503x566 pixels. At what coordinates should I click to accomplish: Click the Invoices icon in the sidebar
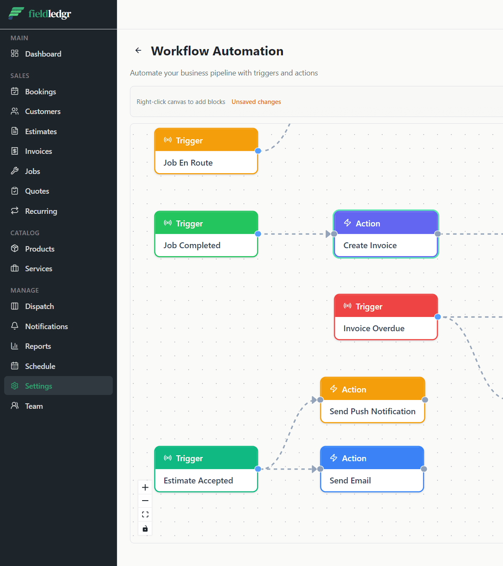pos(15,151)
